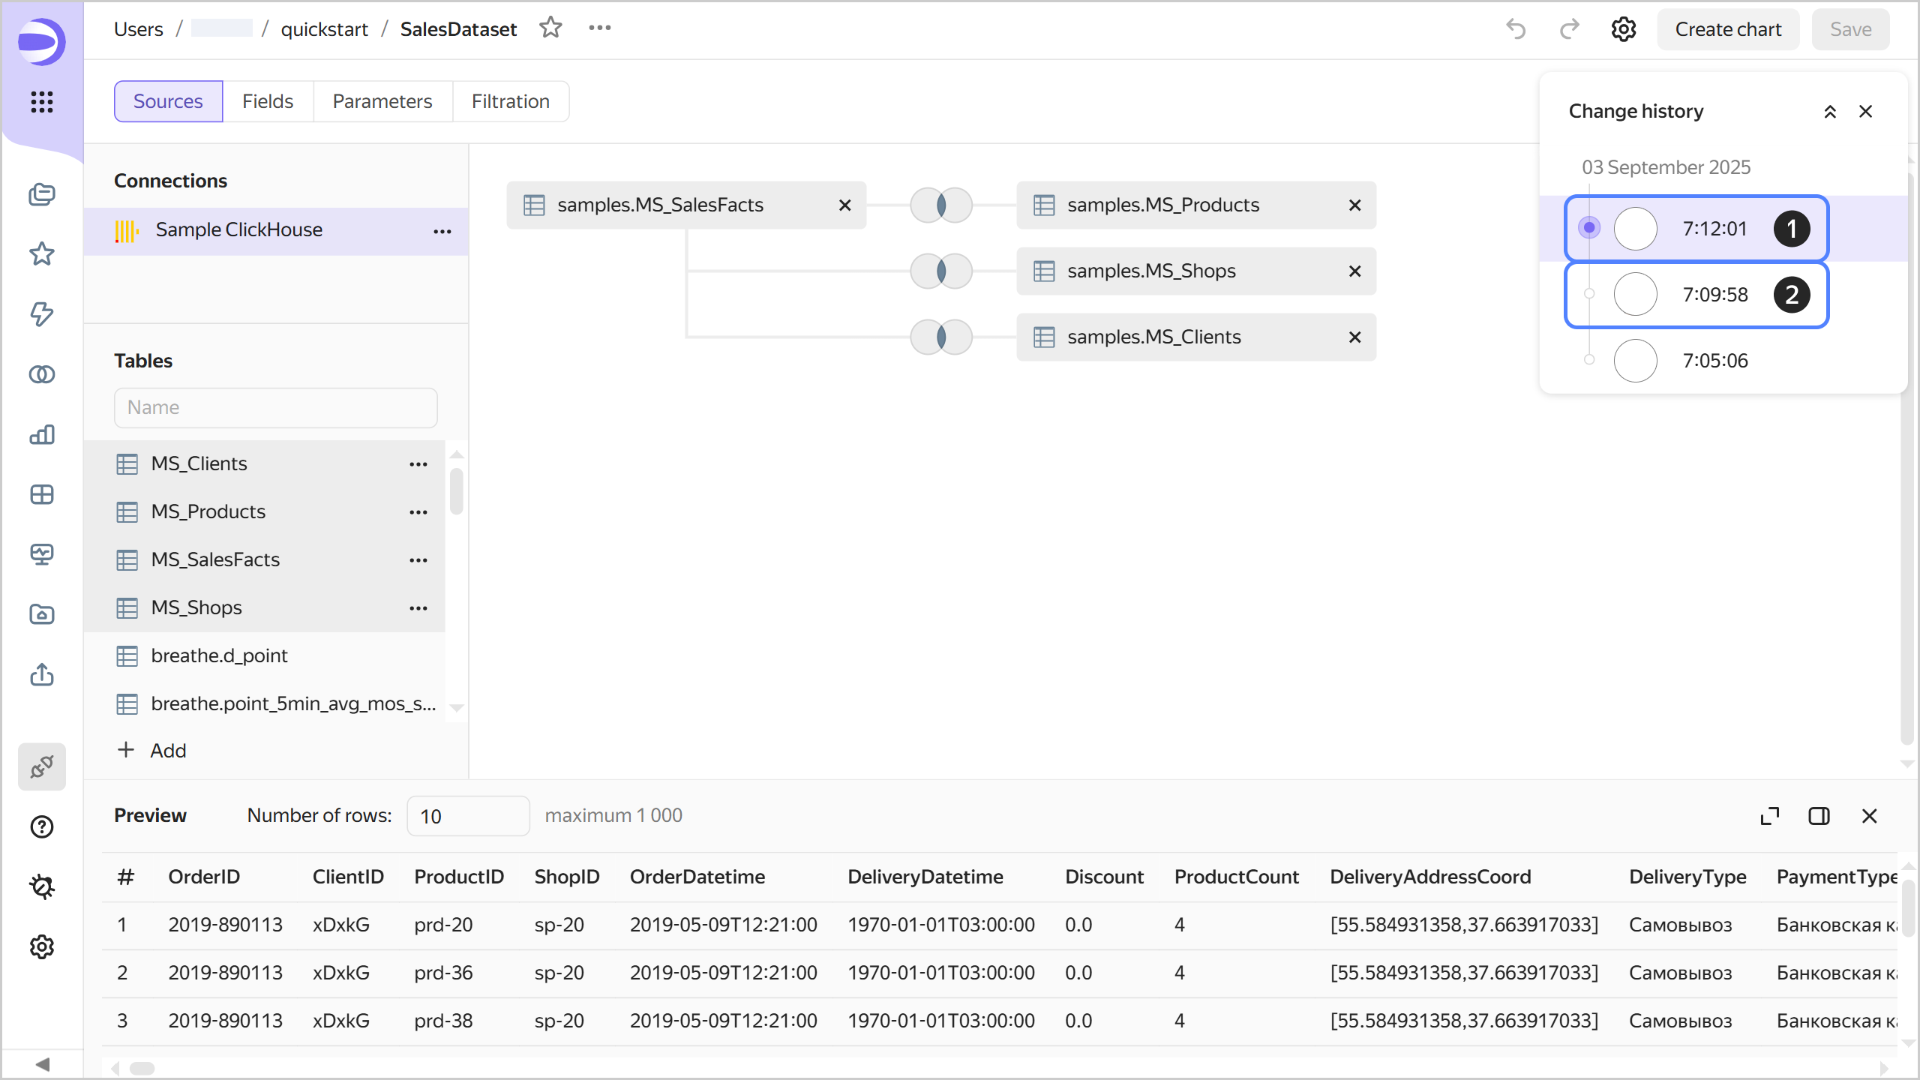Image resolution: width=1920 pixels, height=1080 pixels.
Task: Collapse the Change history panel
Action: pyautogui.click(x=1830, y=112)
